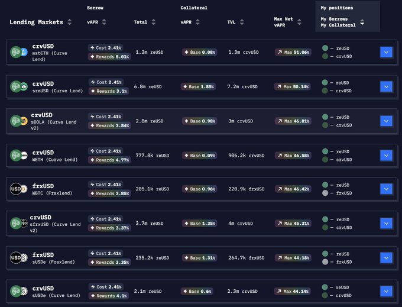The height and width of the screenshot is (307, 402).
Task: Sort by Borrow Total column
Action: pyautogui.click(x=154, y=22)
